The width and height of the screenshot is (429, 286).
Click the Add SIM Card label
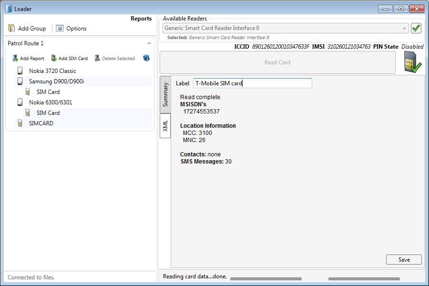[x=73, y=58]
